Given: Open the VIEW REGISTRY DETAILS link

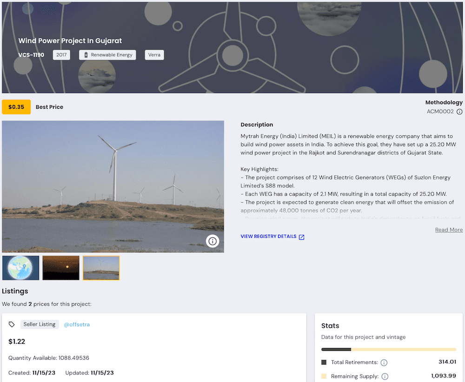Looking at the screenshot, I should click(x=268, y=237).
